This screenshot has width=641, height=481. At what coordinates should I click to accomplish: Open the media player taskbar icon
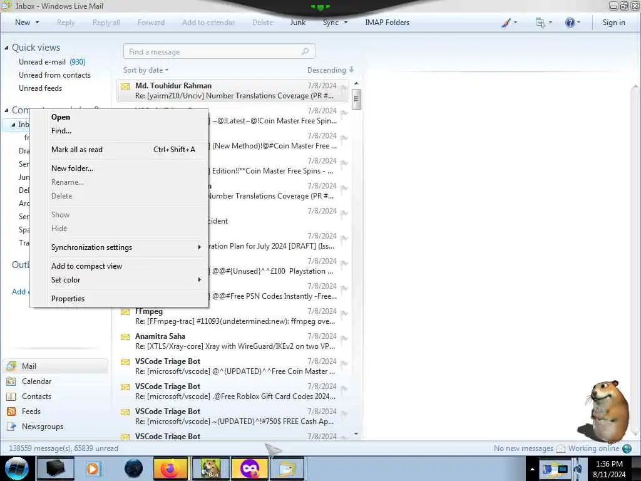pos(93,468)
